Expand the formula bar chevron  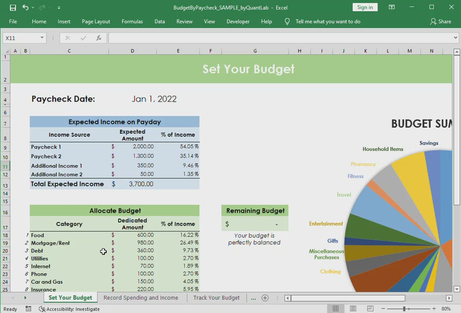point(455,38)
